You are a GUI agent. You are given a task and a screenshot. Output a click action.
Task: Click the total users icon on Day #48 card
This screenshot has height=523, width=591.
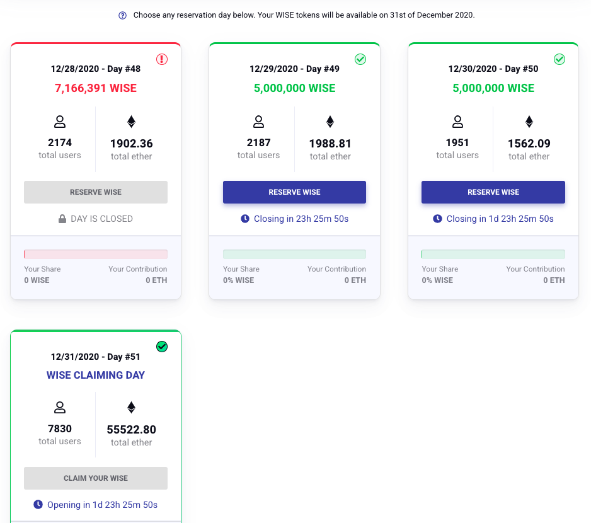coord(59,121)
